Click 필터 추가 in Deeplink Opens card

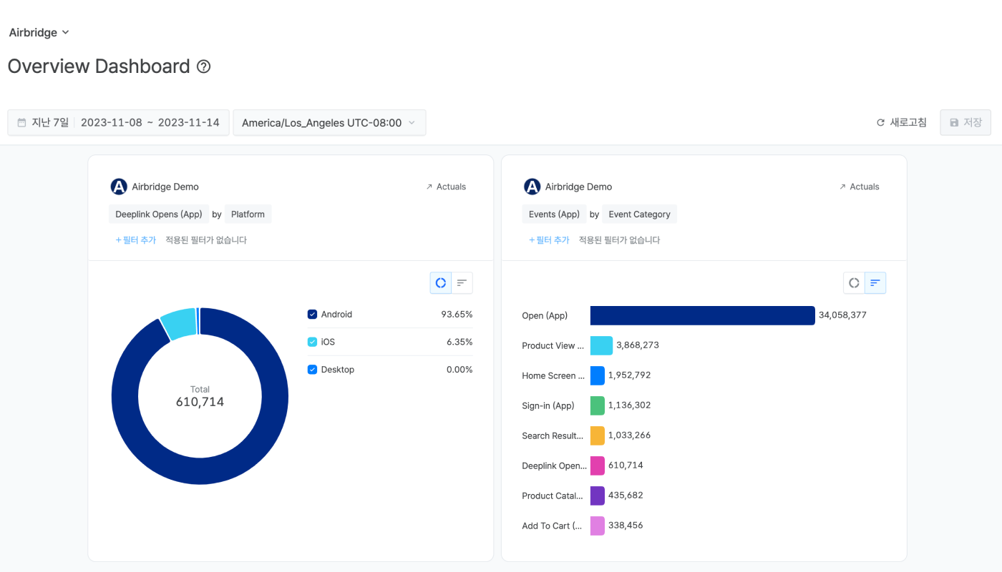click(136, 240)
